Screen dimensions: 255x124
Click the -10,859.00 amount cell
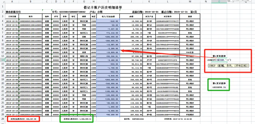point(108,52)
